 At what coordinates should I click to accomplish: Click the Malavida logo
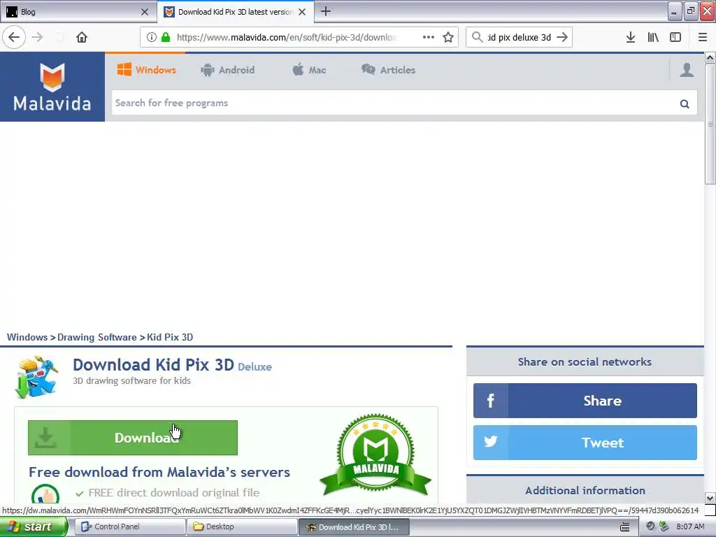click(52, 87)
